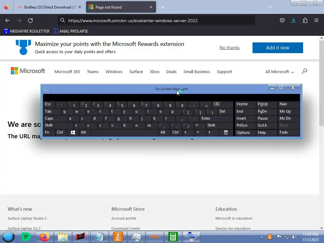Open the Pocket save icon in the toolbar

coord(282,20)
